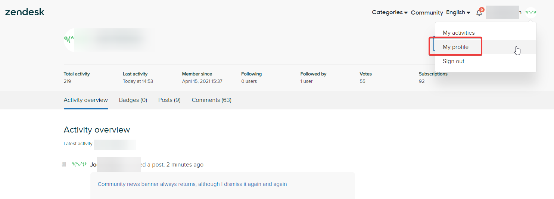The width and height of the screenshot is (554, 199).
Task: Switch to the Posts (9) tab
Action: pos(169,100)
